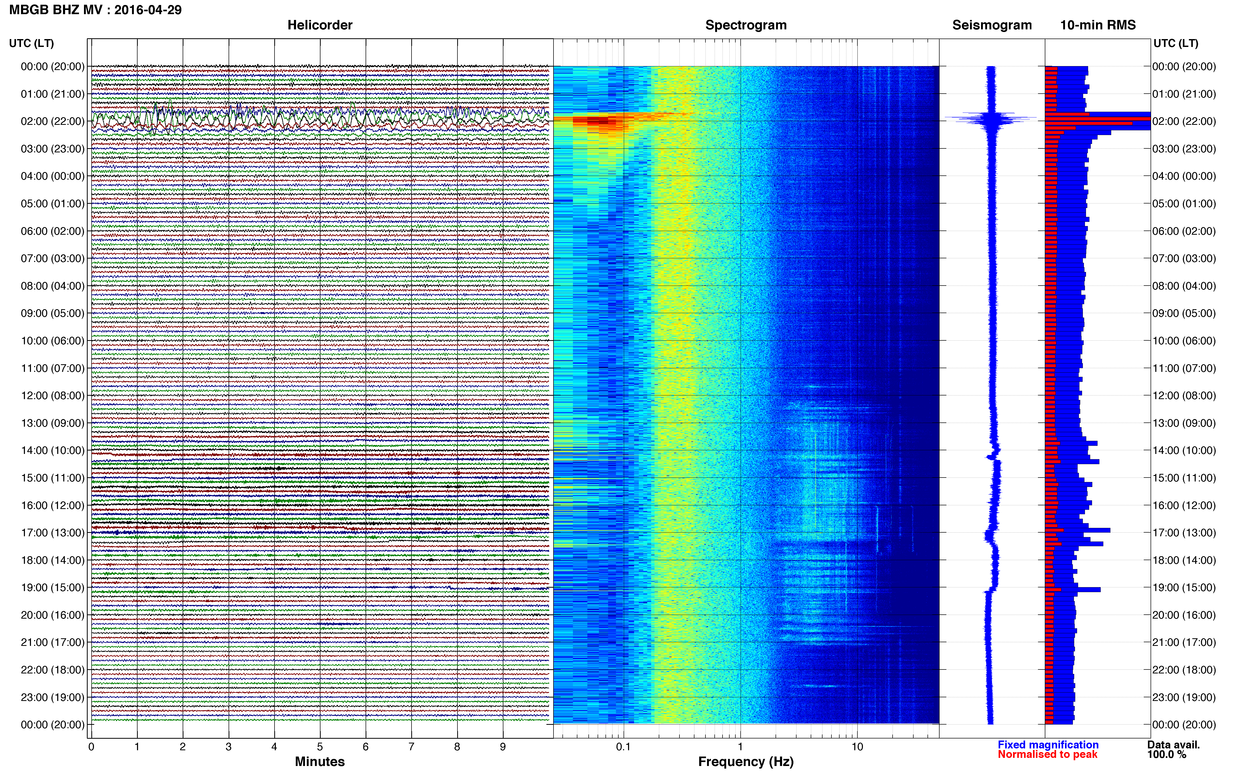Click right time label 14:00 (10:00)
Image resolution: width=1244 pixels, height=777 pixels.
click(1184, 451)
